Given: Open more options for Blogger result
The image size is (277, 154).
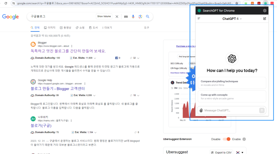Looking at the screenshot, I should [72, 46].
